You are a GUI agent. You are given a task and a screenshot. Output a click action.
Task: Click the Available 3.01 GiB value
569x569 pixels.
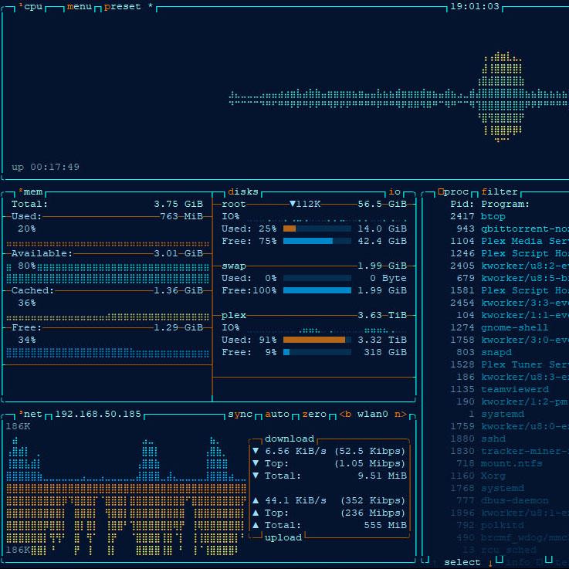pyautogui.click(x=178, y=253)
